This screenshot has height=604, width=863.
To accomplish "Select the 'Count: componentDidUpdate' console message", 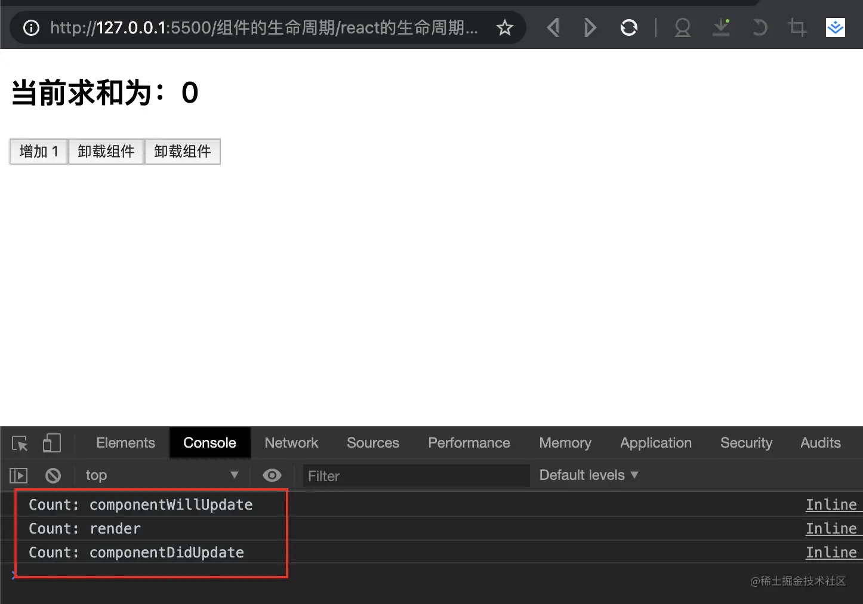I will click(x=136, y=553).
